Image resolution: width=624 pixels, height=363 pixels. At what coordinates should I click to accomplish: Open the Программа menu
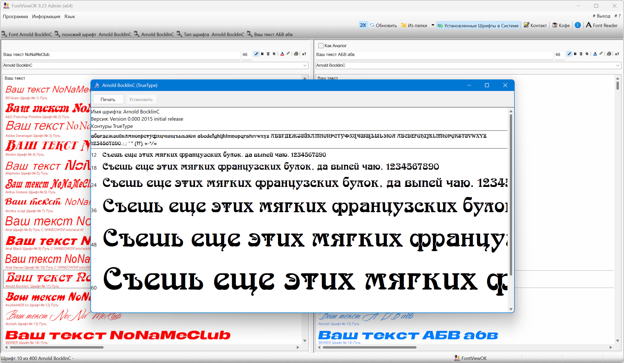click(15, 16)
